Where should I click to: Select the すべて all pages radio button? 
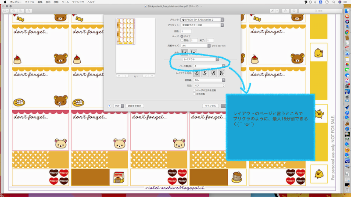point(182,36)
